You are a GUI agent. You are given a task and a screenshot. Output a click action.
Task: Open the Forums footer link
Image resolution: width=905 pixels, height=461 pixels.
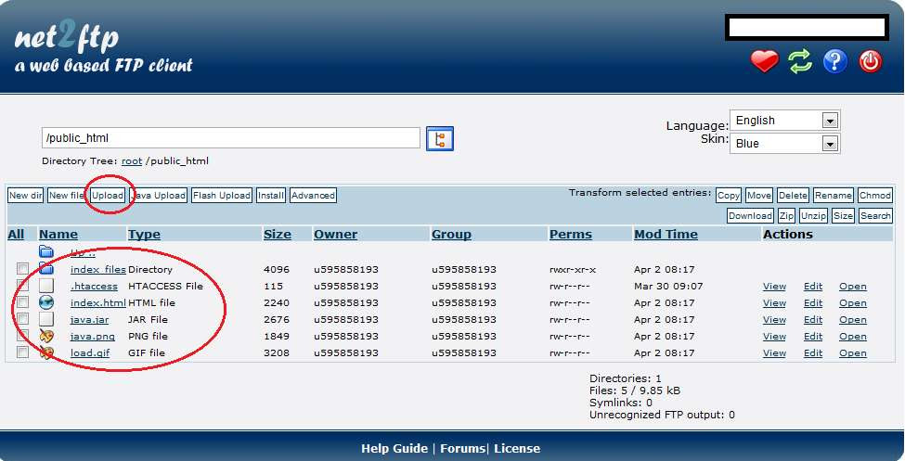point(463,448)
